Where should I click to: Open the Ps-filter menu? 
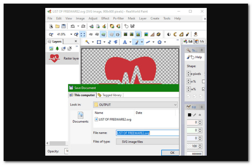[118, 18]
